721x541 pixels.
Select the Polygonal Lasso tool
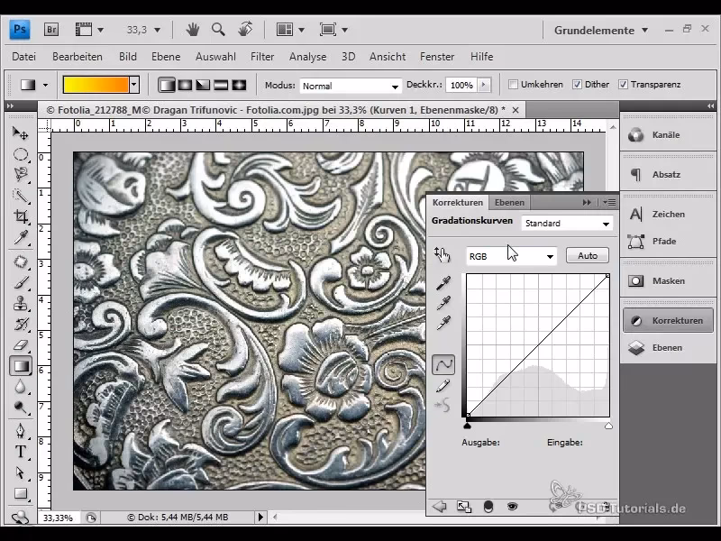pos(20,175)
